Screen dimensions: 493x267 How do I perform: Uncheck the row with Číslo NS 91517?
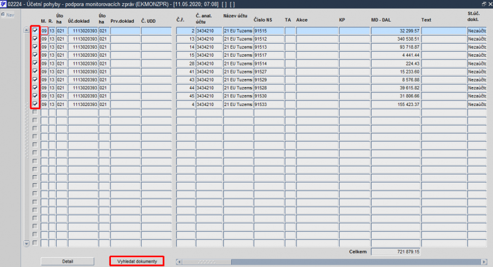(35, 55)
